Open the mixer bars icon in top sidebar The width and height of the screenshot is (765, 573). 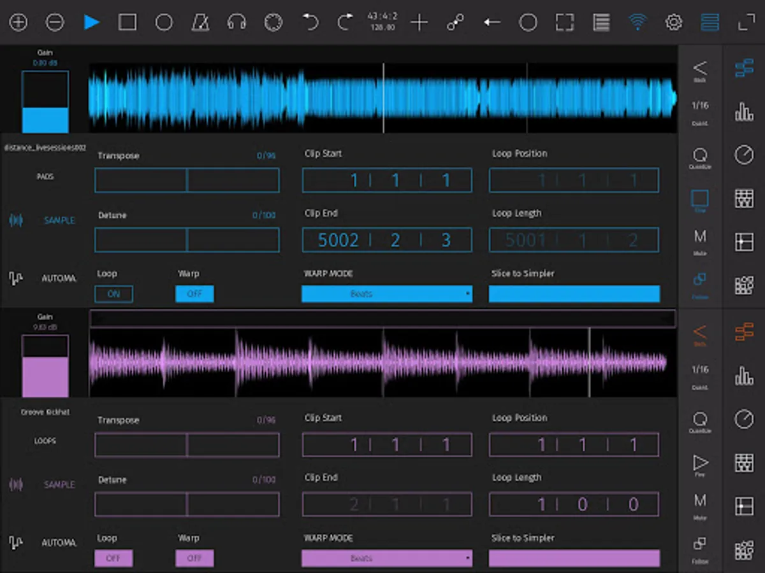tap(744, 111)
